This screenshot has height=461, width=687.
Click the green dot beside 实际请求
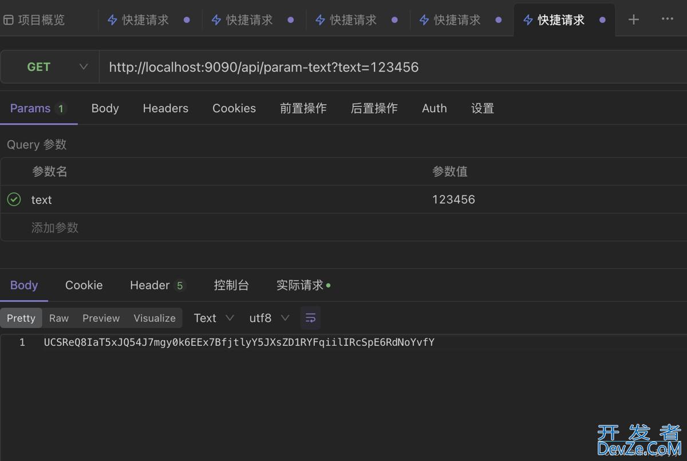[x=328, y=285]
